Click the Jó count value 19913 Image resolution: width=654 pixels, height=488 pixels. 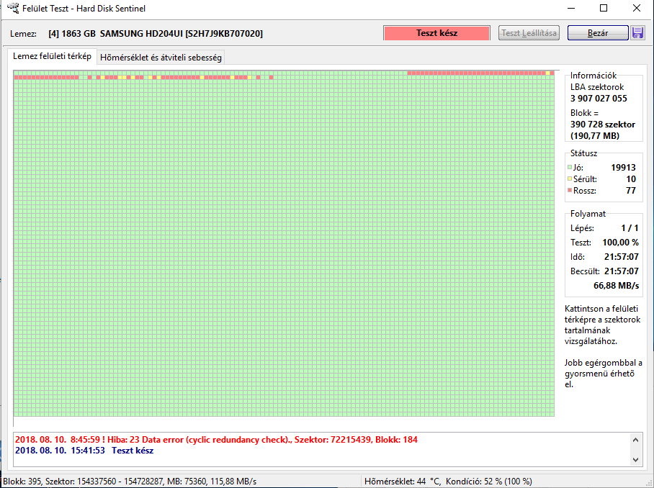coord(623,168)
